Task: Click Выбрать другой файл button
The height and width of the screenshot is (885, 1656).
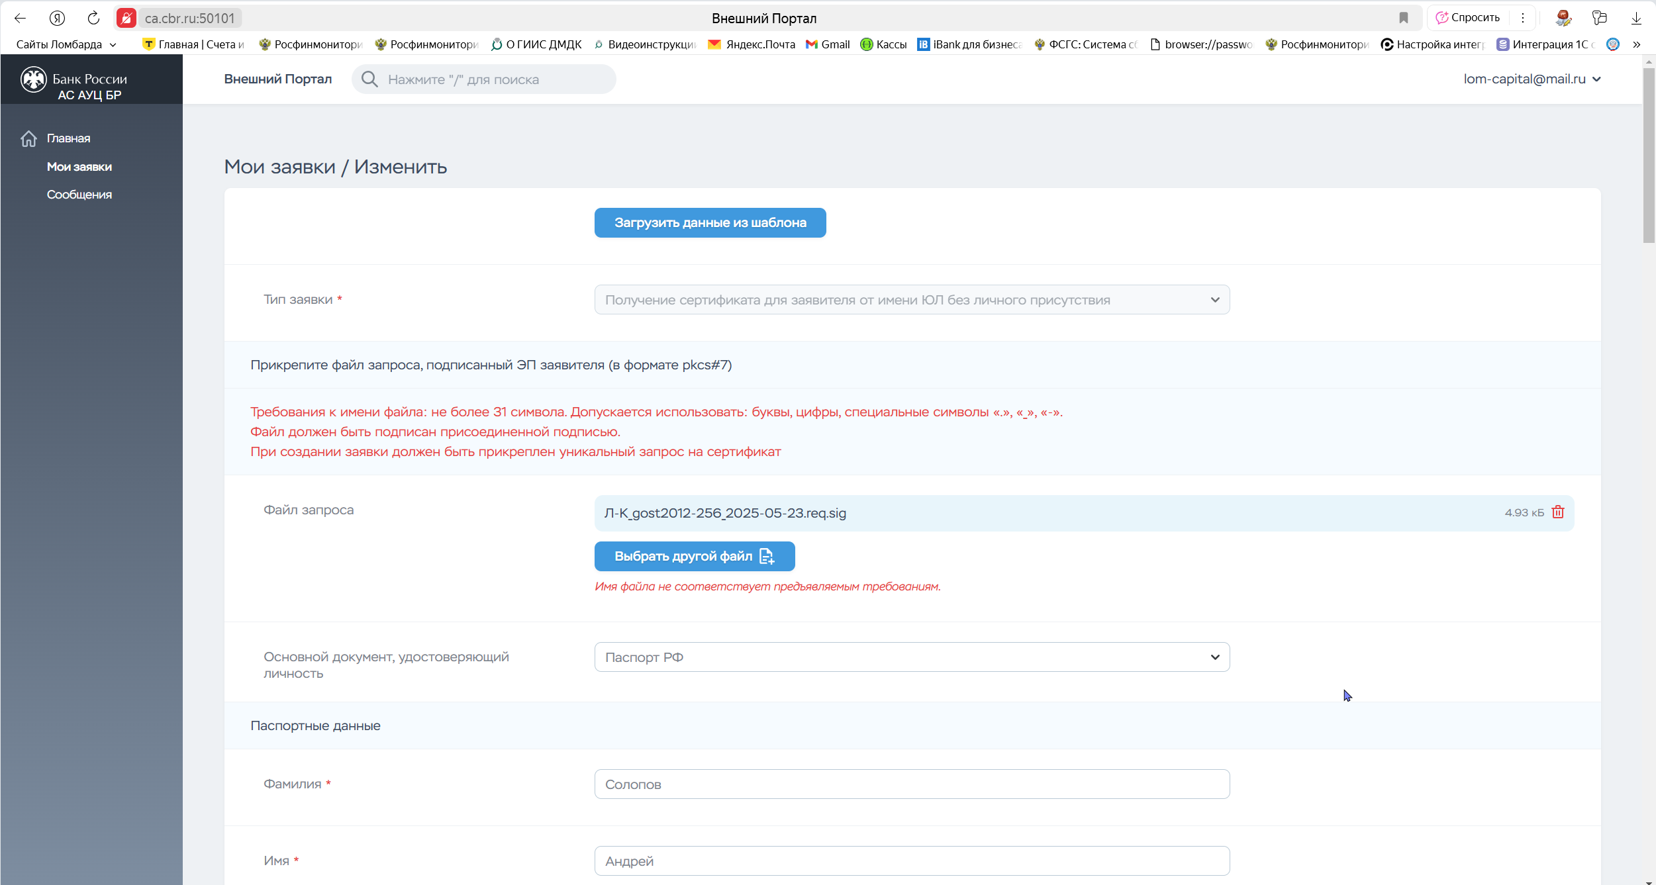Action: 695,557
